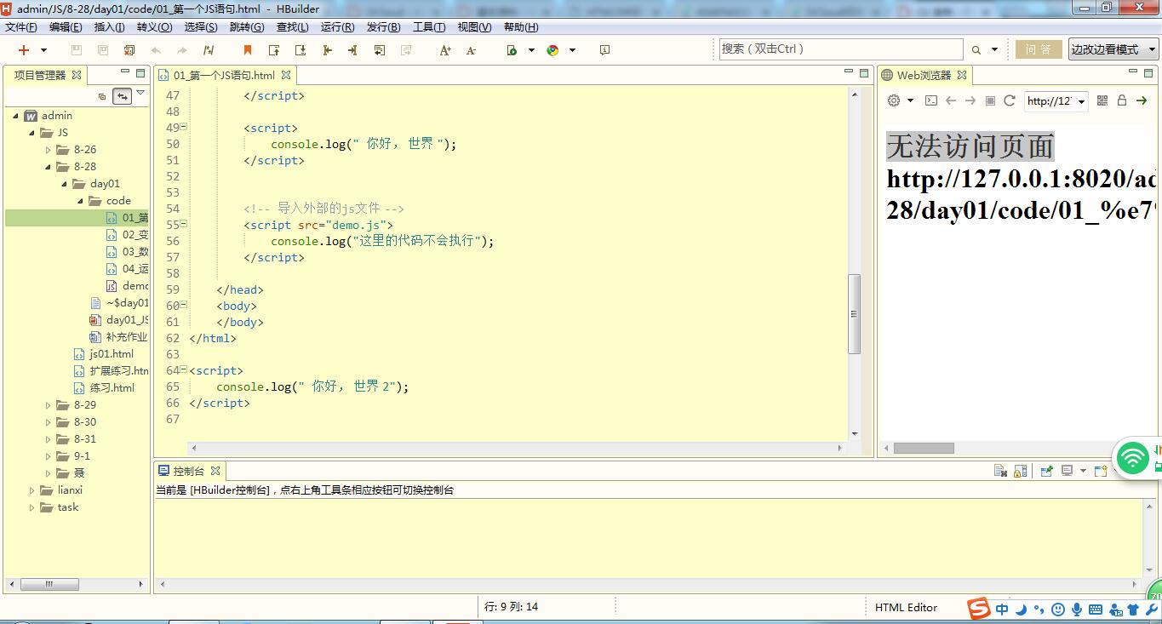Select 练习.html in the project tree
The height and width of the screenshot is (624, 1162).
(x=112, y=388)
